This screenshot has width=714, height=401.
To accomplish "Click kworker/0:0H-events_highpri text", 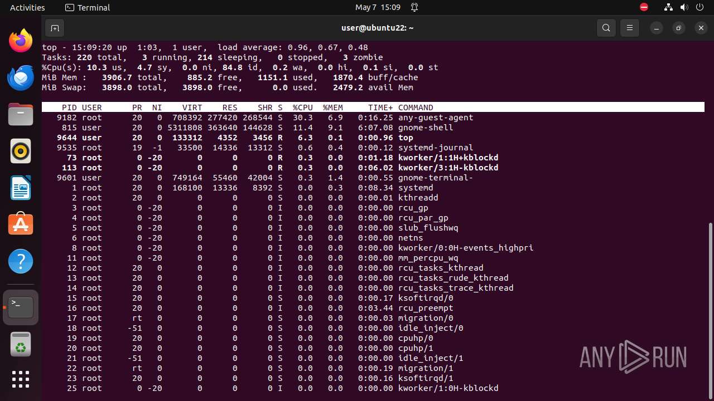I will [466, 248].
